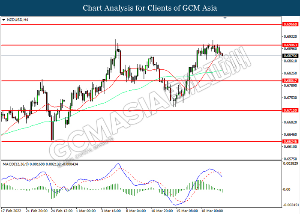Click the Chart Analysis for Clients header

[150, 8]
